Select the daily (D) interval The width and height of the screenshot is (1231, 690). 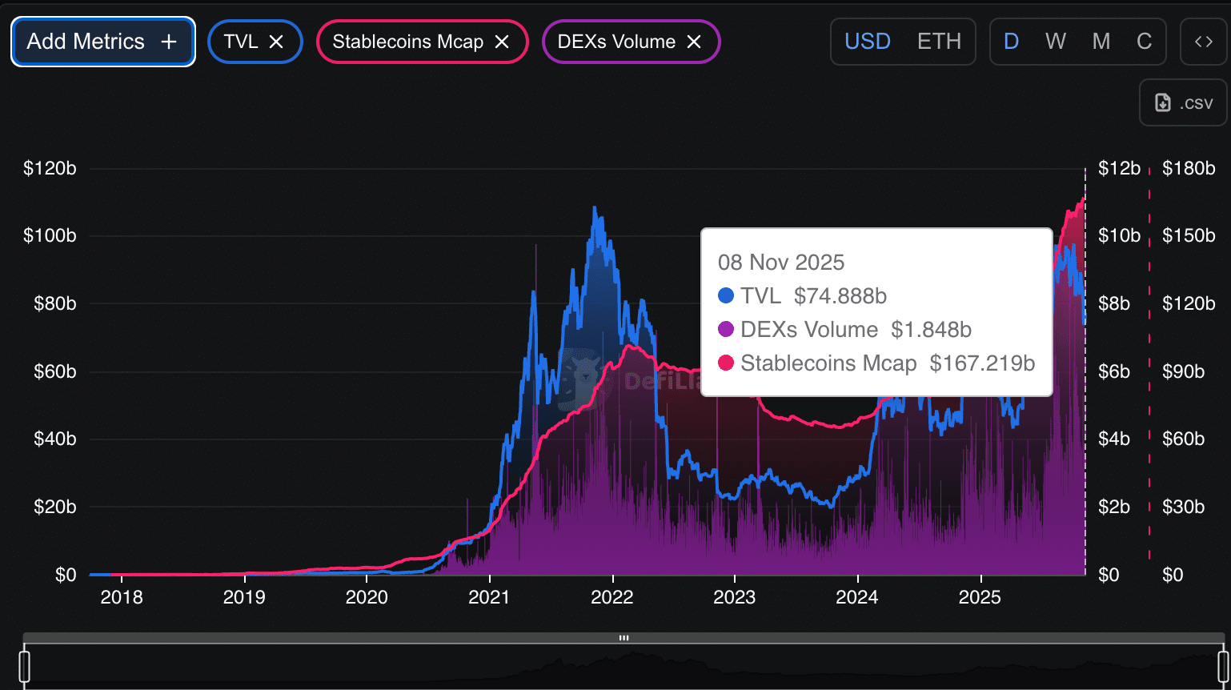1012,42
